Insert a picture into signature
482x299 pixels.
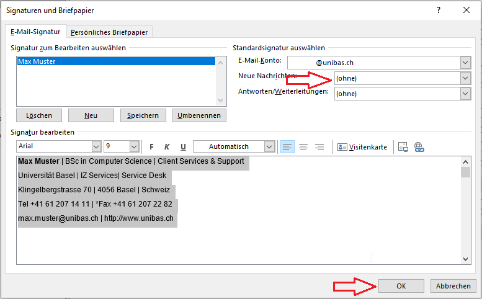[403, 147]
